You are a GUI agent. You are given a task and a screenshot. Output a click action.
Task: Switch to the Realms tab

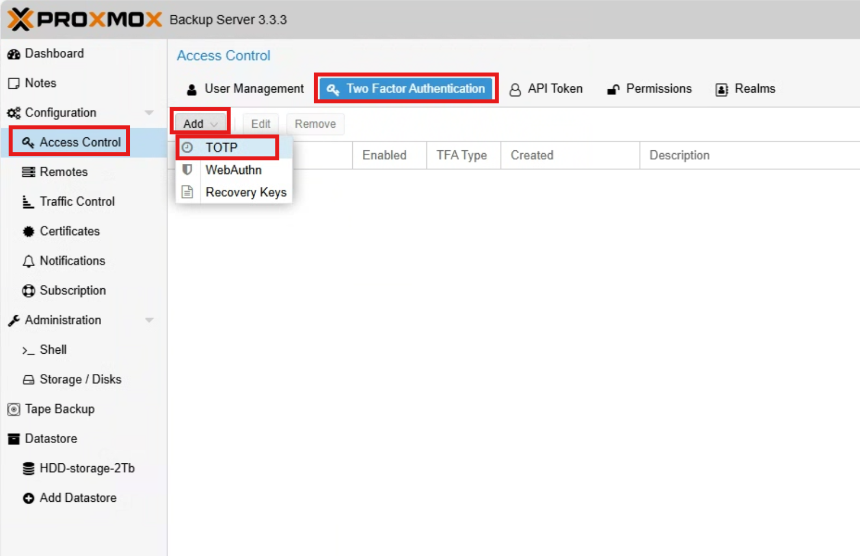(x=746, y=89)
